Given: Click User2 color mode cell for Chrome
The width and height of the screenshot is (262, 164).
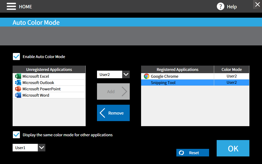Looking at the screenshot, I should (x=232, y=76).
